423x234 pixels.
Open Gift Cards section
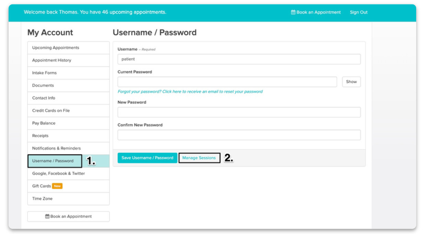[x=42, y=186]
